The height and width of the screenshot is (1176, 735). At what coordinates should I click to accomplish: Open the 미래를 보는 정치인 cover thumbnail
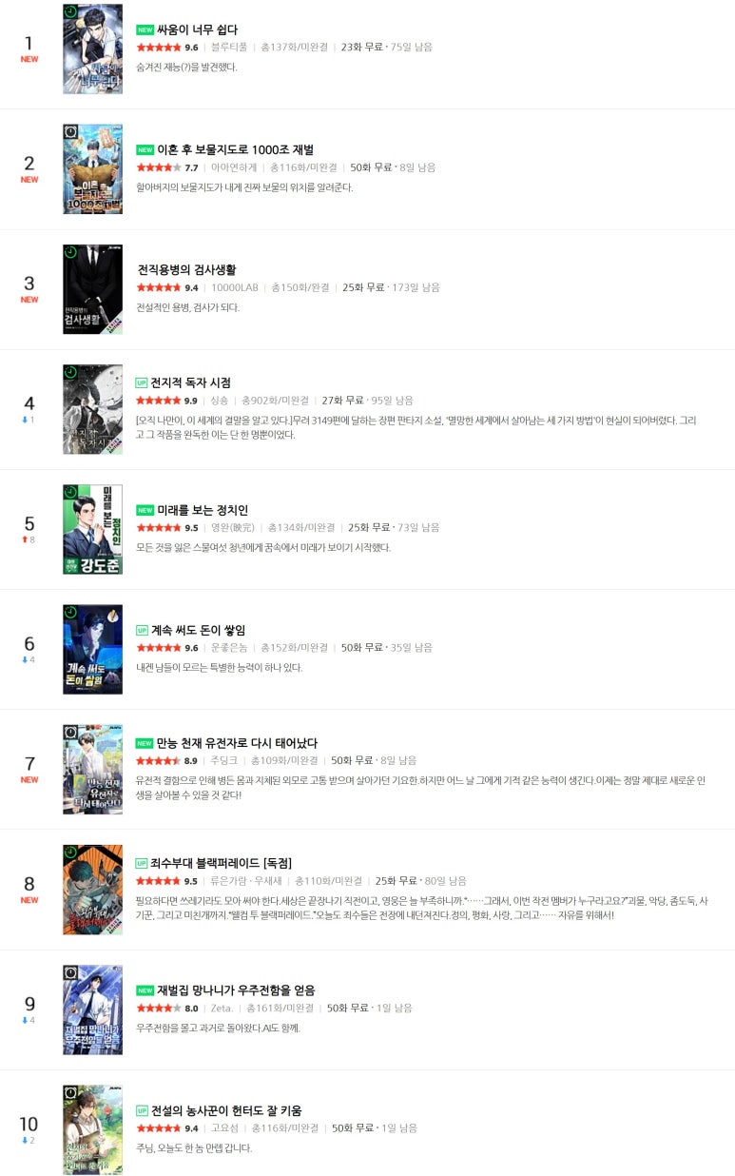92,529
